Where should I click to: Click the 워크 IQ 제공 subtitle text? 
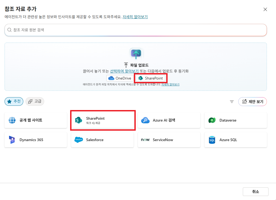(93, 123)
